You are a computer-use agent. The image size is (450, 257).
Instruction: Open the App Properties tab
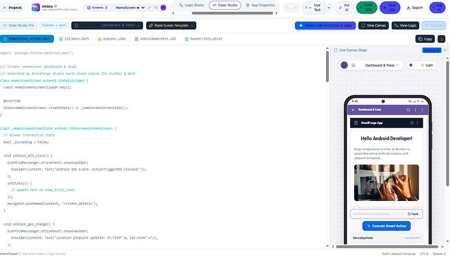pos(261,5)
